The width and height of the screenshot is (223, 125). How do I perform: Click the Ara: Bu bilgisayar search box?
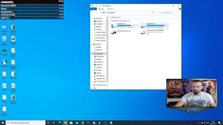click(x=168, y=12)
